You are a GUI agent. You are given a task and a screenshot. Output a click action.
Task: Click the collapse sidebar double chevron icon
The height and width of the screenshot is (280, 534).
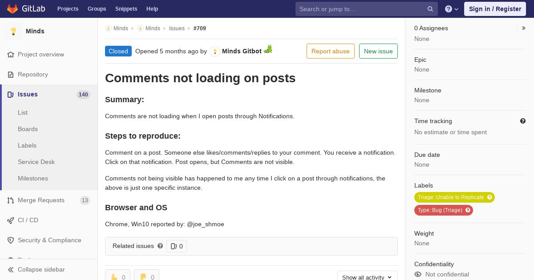[11, 269]
